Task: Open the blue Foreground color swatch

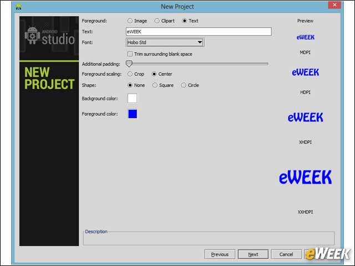Action: [x=133, y=114]
